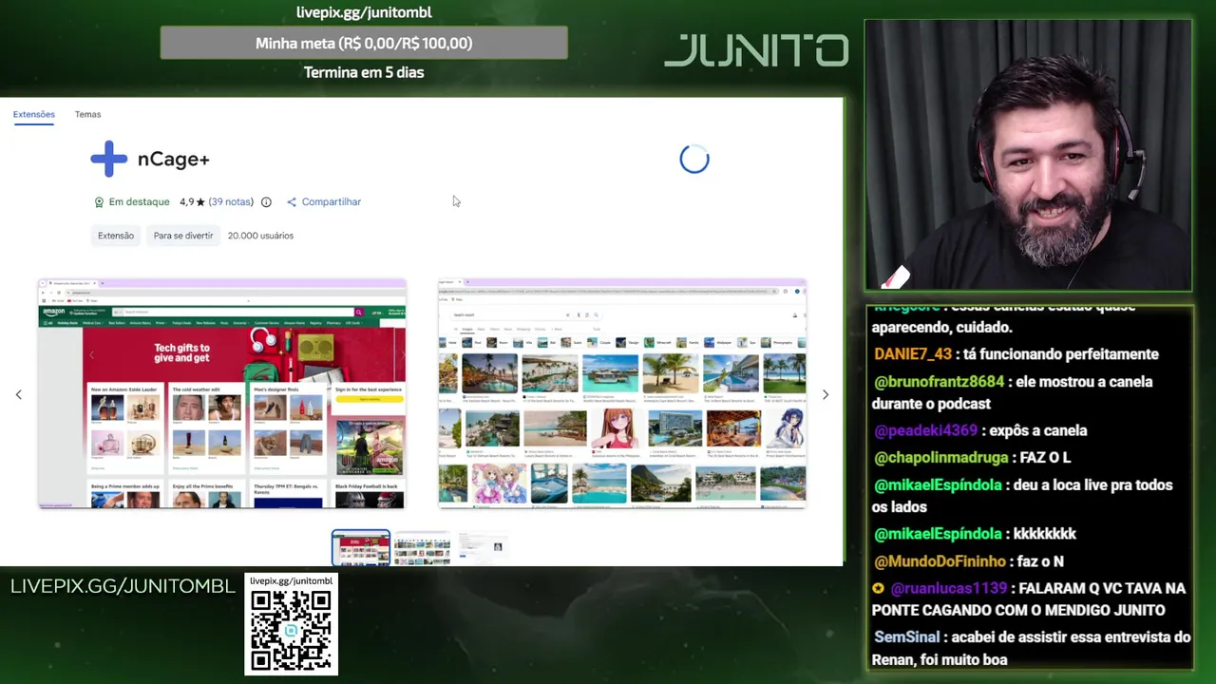Click @brunofrantz8684 chat username

click(x=939, y=382)
